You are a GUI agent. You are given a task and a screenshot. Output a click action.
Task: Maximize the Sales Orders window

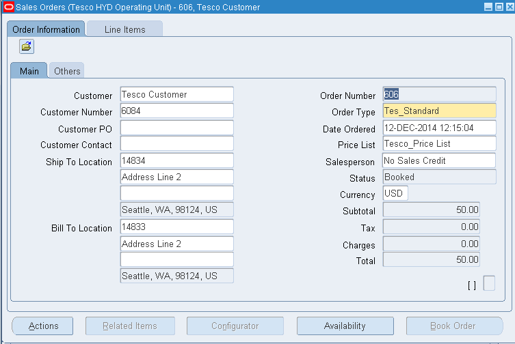pos(499,7)
